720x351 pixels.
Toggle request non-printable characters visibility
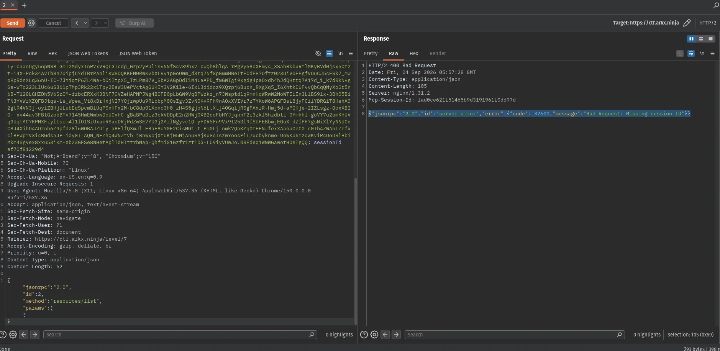318,53
